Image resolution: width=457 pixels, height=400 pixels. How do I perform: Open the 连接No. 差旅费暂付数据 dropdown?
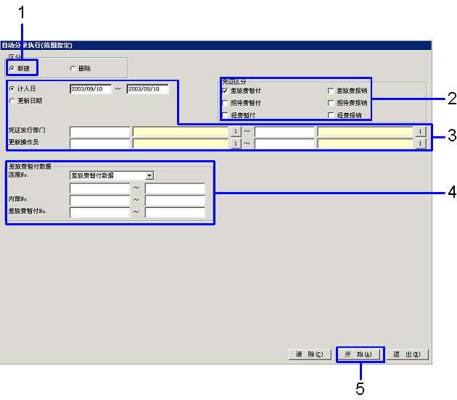click(x=149, y=175)
